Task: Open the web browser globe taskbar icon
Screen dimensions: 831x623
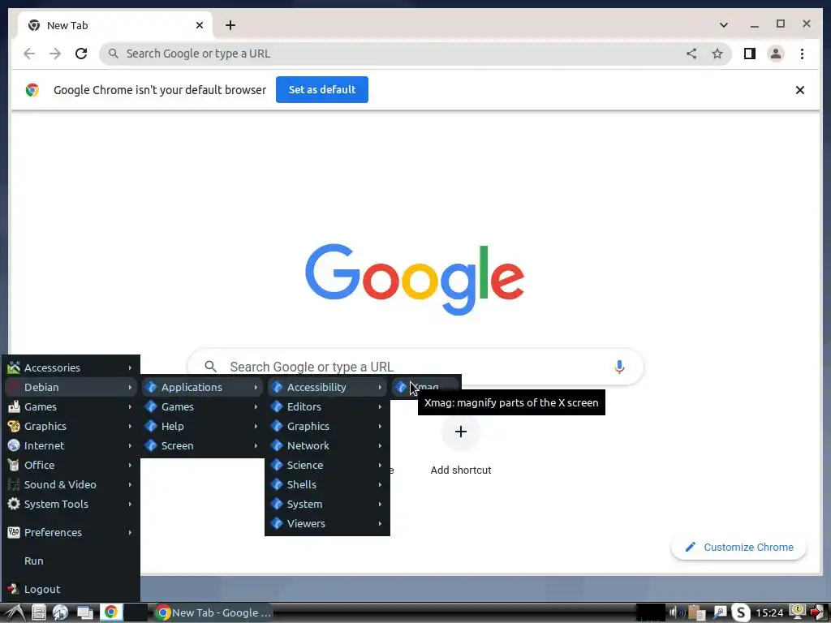Action: [x=60, y=613]
